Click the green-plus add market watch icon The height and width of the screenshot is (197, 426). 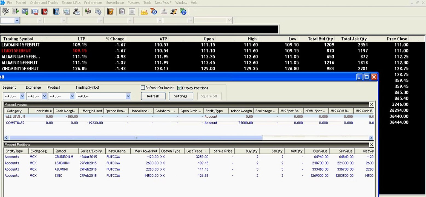(x=25, y=11)
